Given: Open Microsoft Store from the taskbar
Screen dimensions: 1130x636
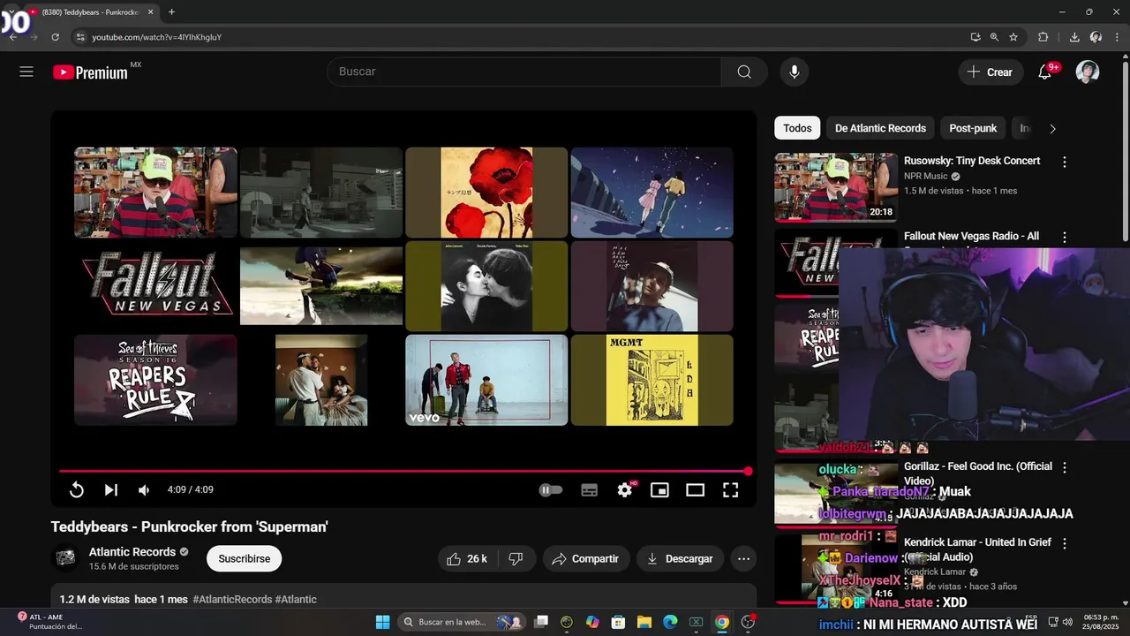Looking at the screenshot, I should (x=619, y=622).
